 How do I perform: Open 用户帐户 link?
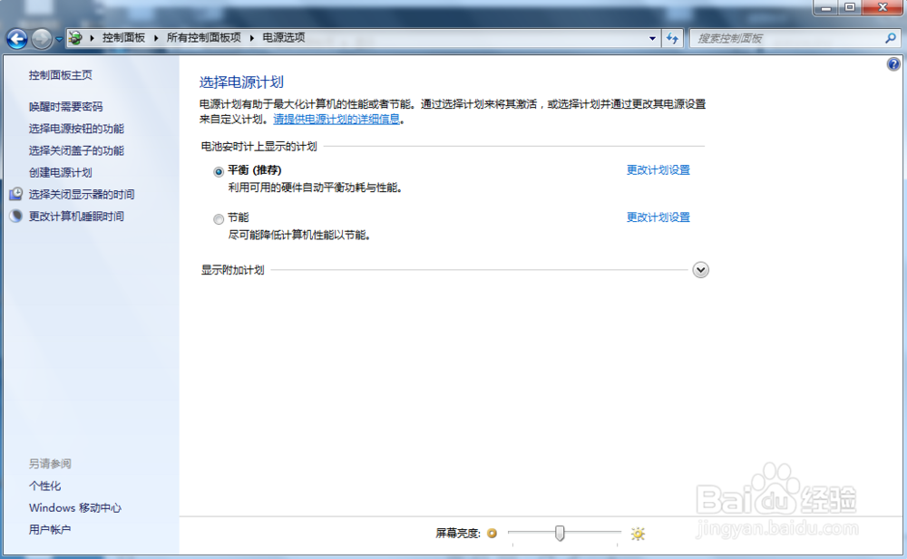click(x=50, y=530)
